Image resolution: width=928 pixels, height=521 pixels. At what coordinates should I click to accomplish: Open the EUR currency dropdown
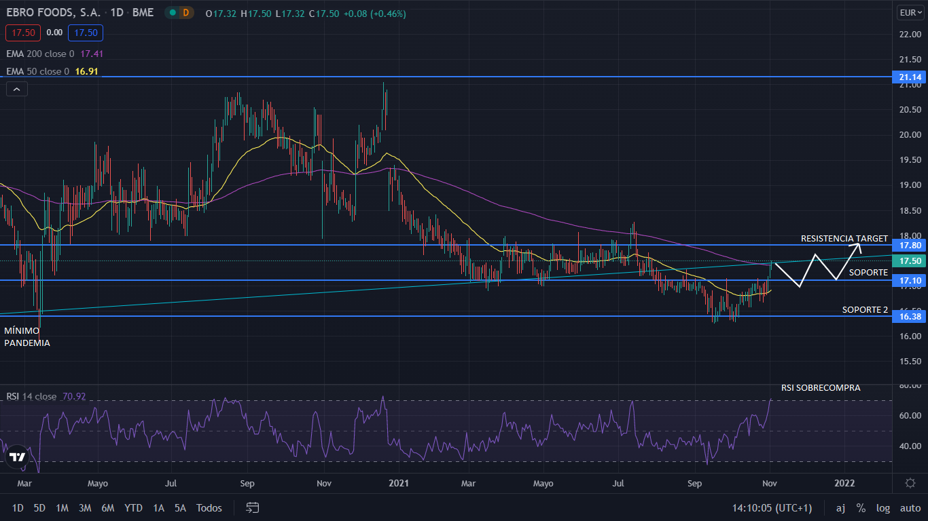point(910,12)
